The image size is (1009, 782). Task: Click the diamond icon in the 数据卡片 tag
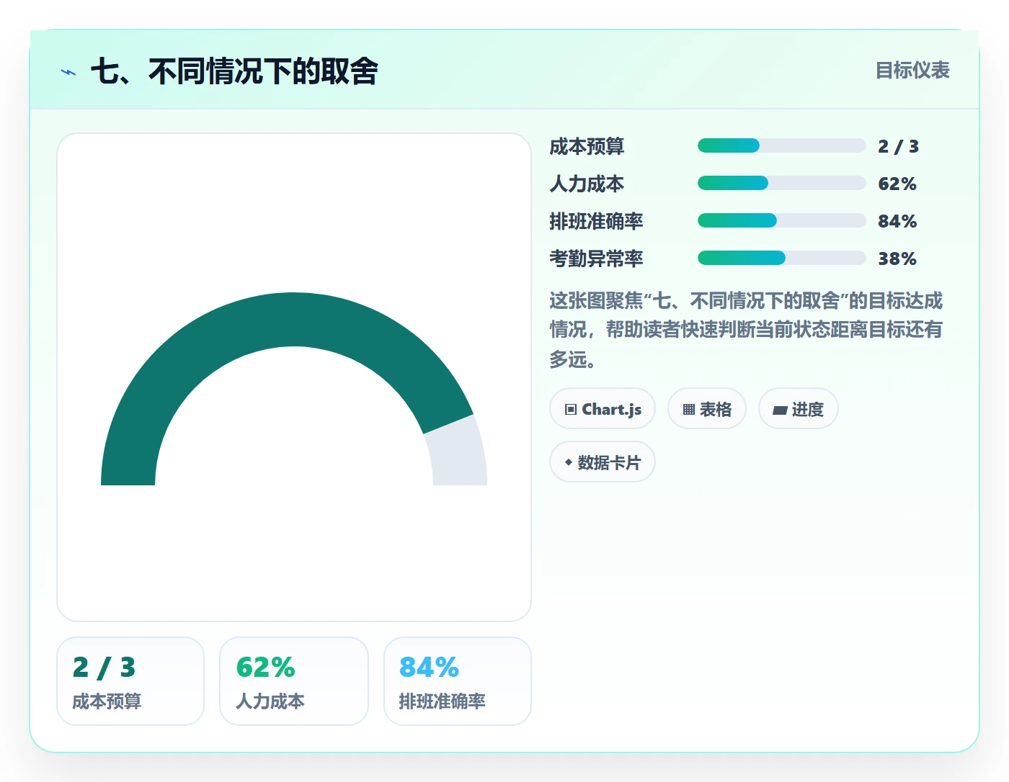click(x=569, y=462)
